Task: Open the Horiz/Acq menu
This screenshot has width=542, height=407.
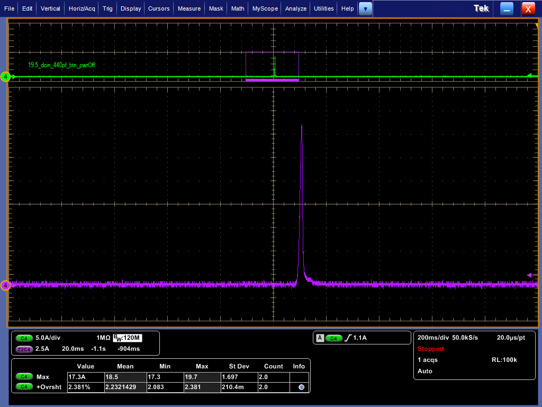Action: tap(82, 8)
